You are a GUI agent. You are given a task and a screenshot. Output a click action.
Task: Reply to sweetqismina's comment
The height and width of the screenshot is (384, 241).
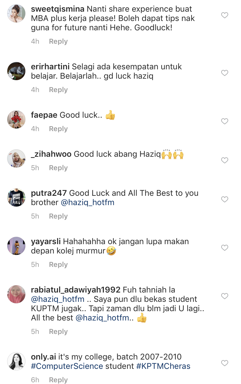(x=58, y=41)
